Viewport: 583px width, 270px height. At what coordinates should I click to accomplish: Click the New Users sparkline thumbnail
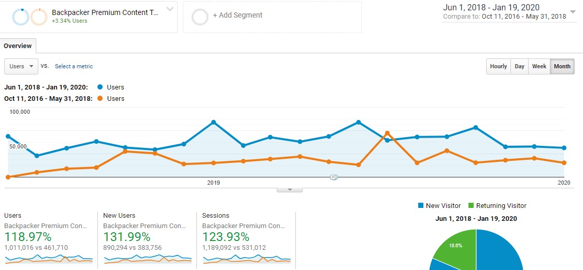pos(148,259)
